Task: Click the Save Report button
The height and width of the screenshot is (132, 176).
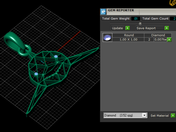Action: pos(150,28)
